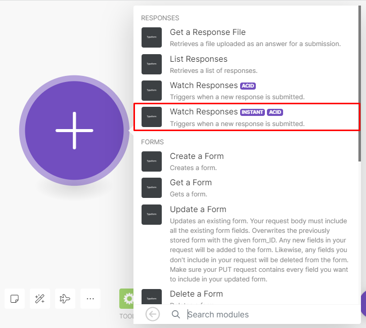Click 'Retrieves a file uploaded as an answer' text
Viewport: 366px width, 328px height.
click(x=255, y=44)
